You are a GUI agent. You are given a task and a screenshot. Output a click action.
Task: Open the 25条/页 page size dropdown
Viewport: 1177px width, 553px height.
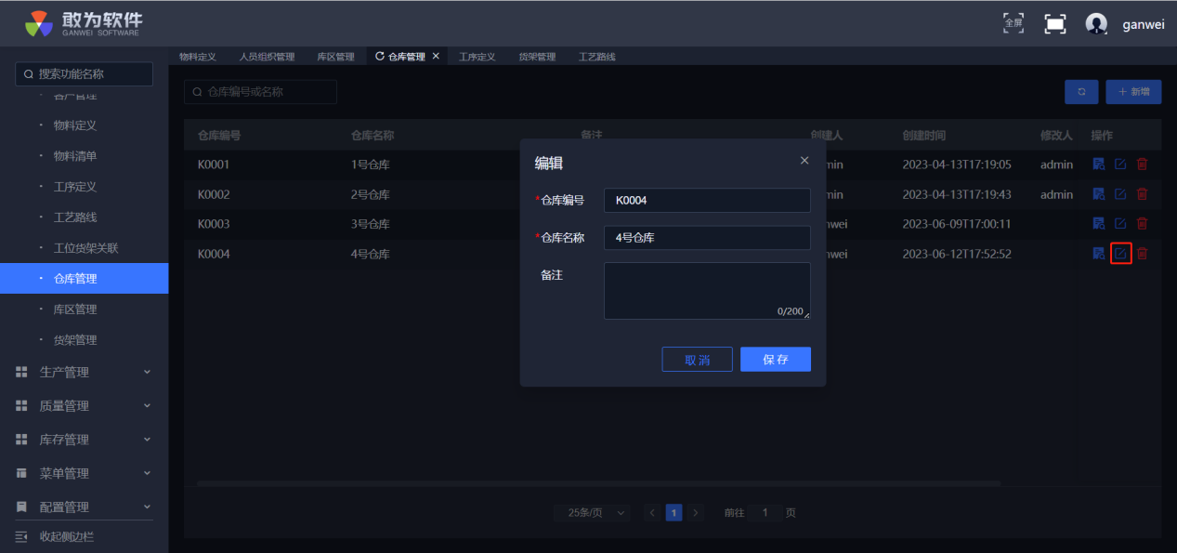592,513
